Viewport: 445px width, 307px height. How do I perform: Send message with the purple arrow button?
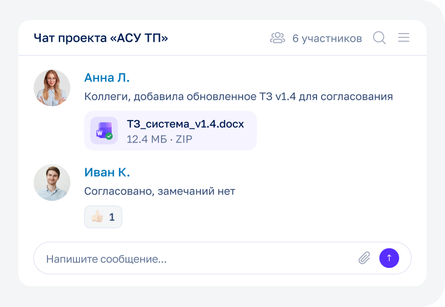click(x=389, y=258)
